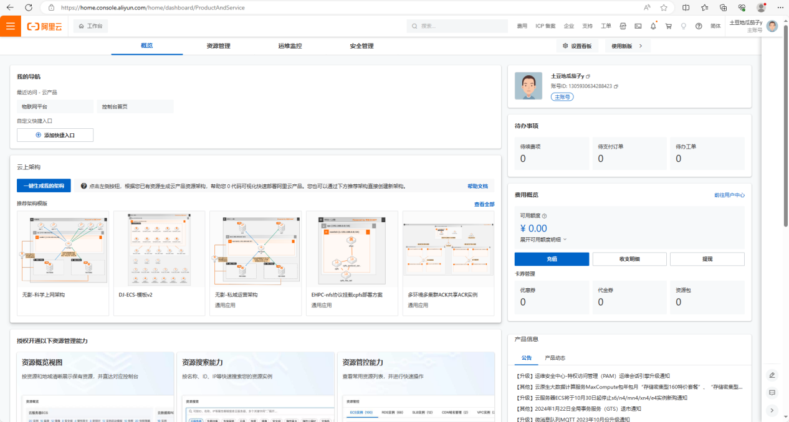Click the edit pencil icon on right sidebar
Screen dimensions: 789x422
(x=772, y=375)
